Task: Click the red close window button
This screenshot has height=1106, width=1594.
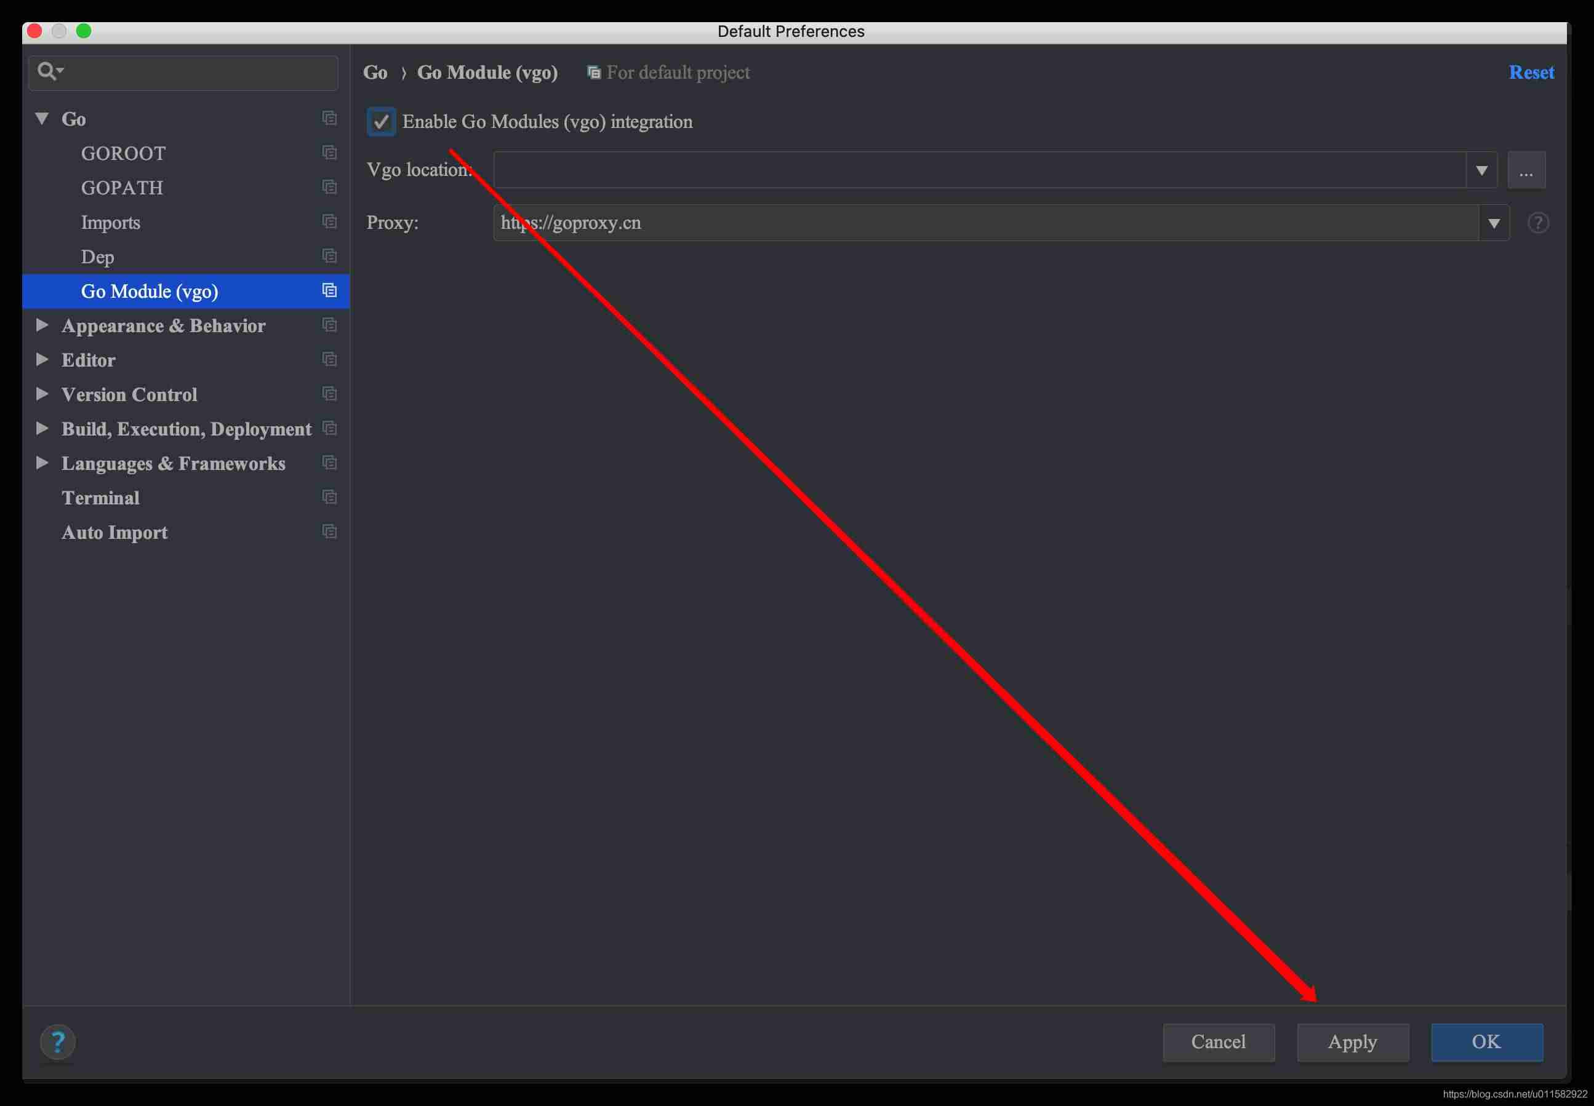Action: [34, 31]
